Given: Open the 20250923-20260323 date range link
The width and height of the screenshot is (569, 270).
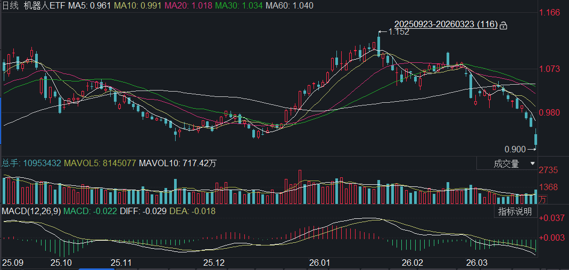Looking at the screenshot, I should tap(446, 24).
